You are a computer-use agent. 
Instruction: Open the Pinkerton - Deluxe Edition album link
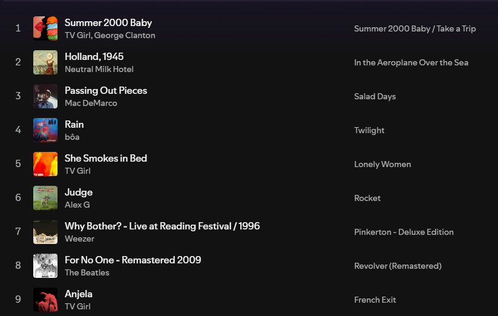[x=404, y=232]
